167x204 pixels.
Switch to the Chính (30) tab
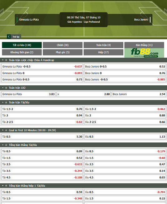pyautogui.click(x=63, y=45)
